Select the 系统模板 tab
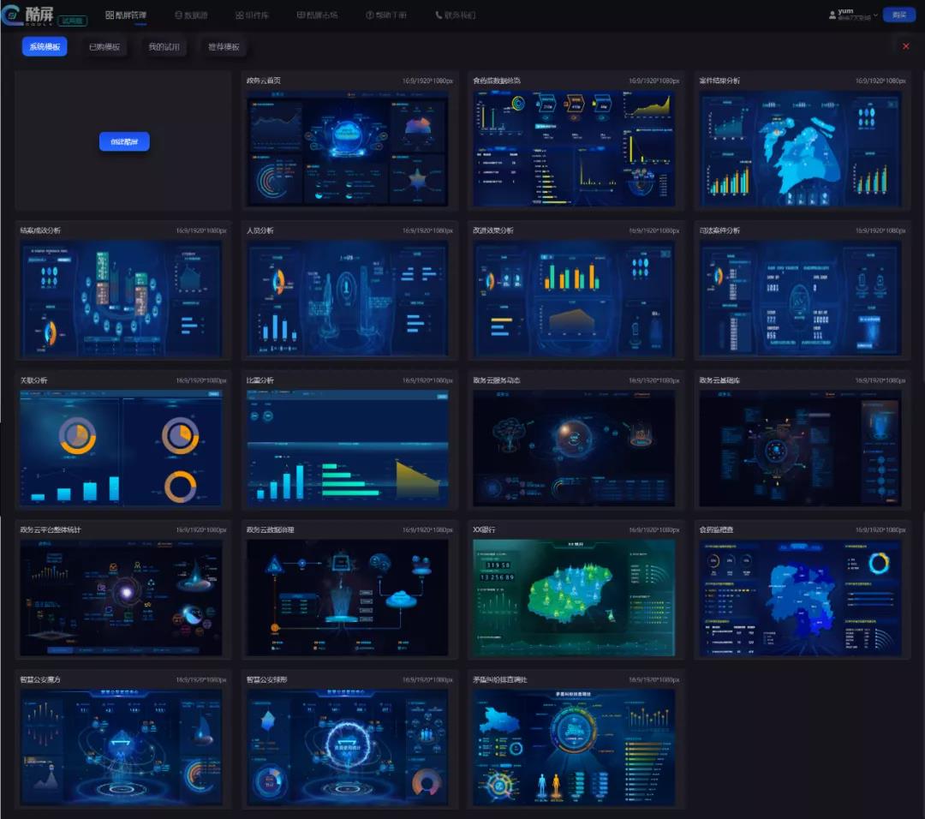 pyautogui.click(x=45, y=47)
